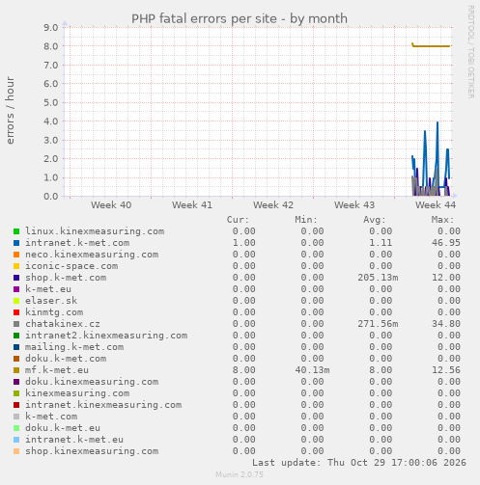Image resolution: width=480 pixels, height=485 pixels.
Task: Click the Week 40 axis label
Action: pos(111,204)
